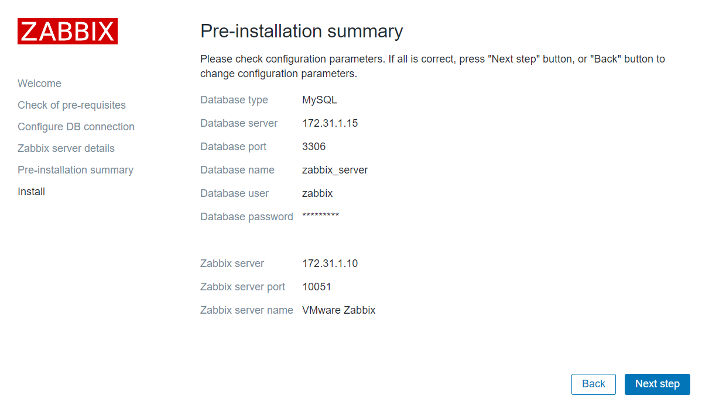Image resolution: width=702 pixels, height=406 pixels.
Task: Click the MySQL database type value
Action: coord(320,100)
